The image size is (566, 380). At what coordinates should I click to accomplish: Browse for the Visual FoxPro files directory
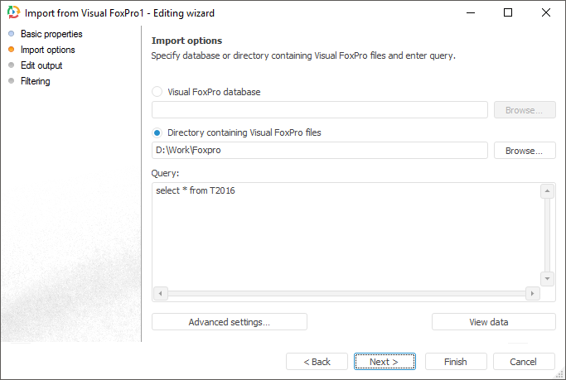click(525, 151)
